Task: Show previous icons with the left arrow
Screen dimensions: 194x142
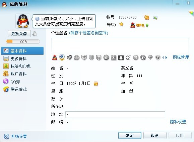Action: (x=163, y=57)
